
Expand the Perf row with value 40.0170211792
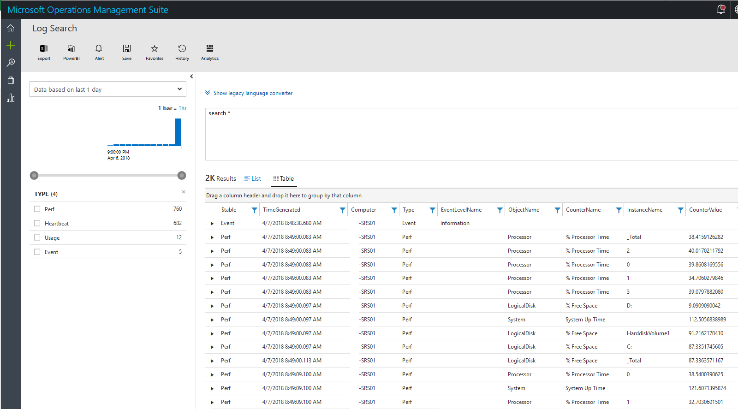point(212,251)
